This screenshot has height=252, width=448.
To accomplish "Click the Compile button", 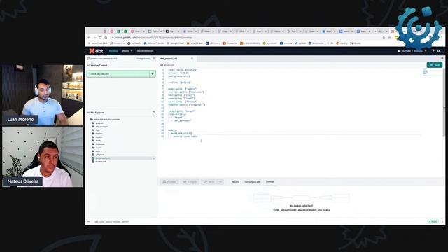I will coord(190,182).
